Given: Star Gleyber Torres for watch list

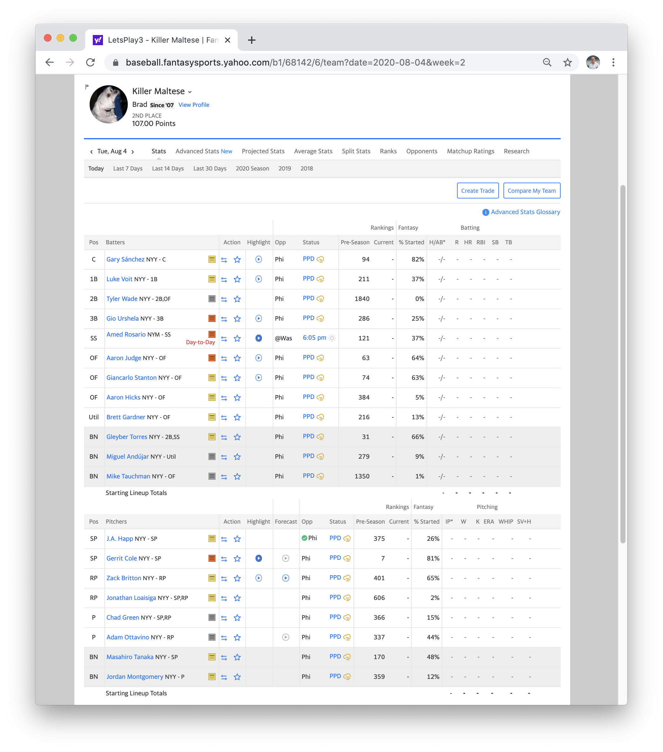Looking at the screenshot, I should 237,437.
